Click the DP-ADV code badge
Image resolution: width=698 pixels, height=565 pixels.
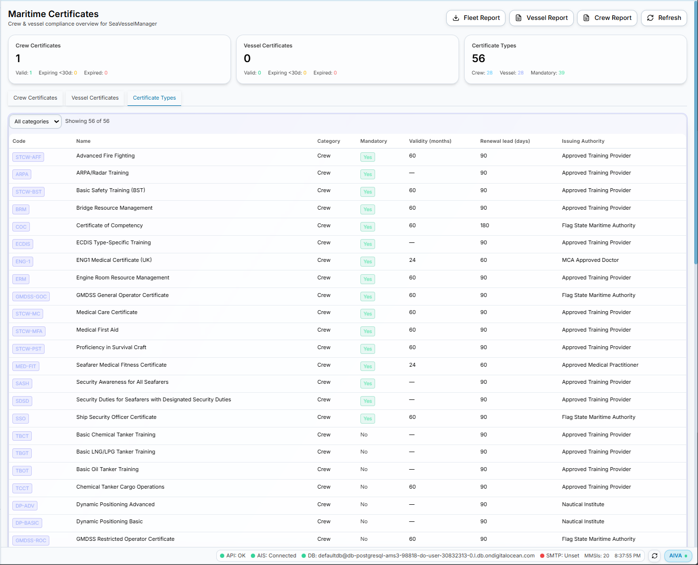tap(25, 506)
